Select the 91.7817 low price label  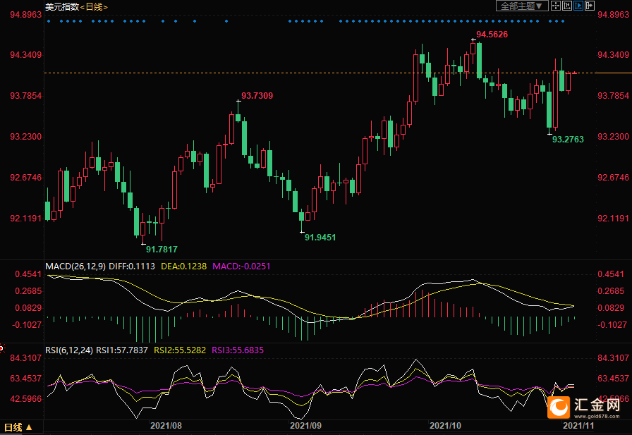coord(162,250)
